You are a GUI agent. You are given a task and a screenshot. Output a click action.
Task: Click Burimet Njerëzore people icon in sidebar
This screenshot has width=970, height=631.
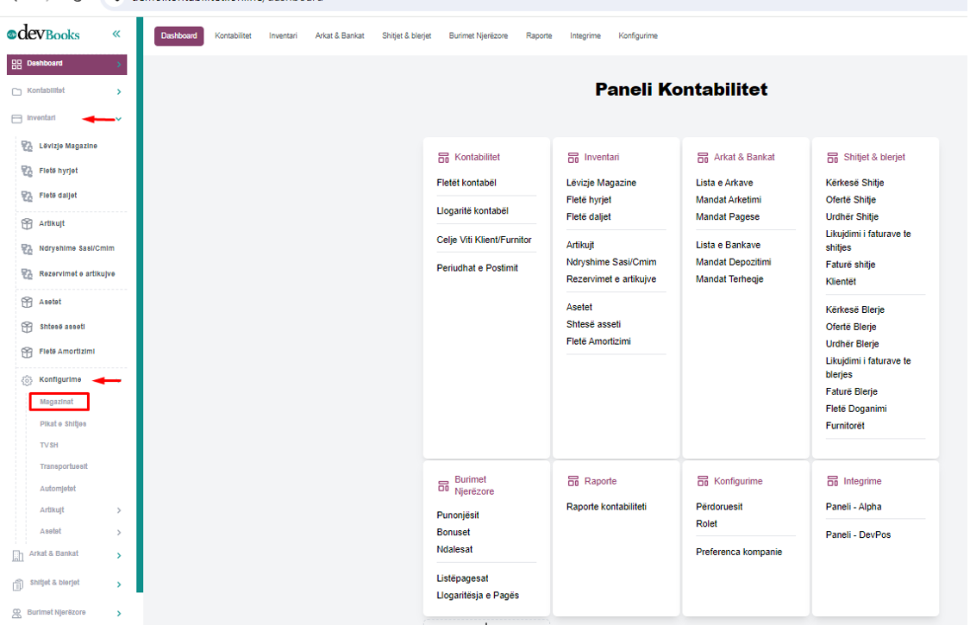point(17,613)
